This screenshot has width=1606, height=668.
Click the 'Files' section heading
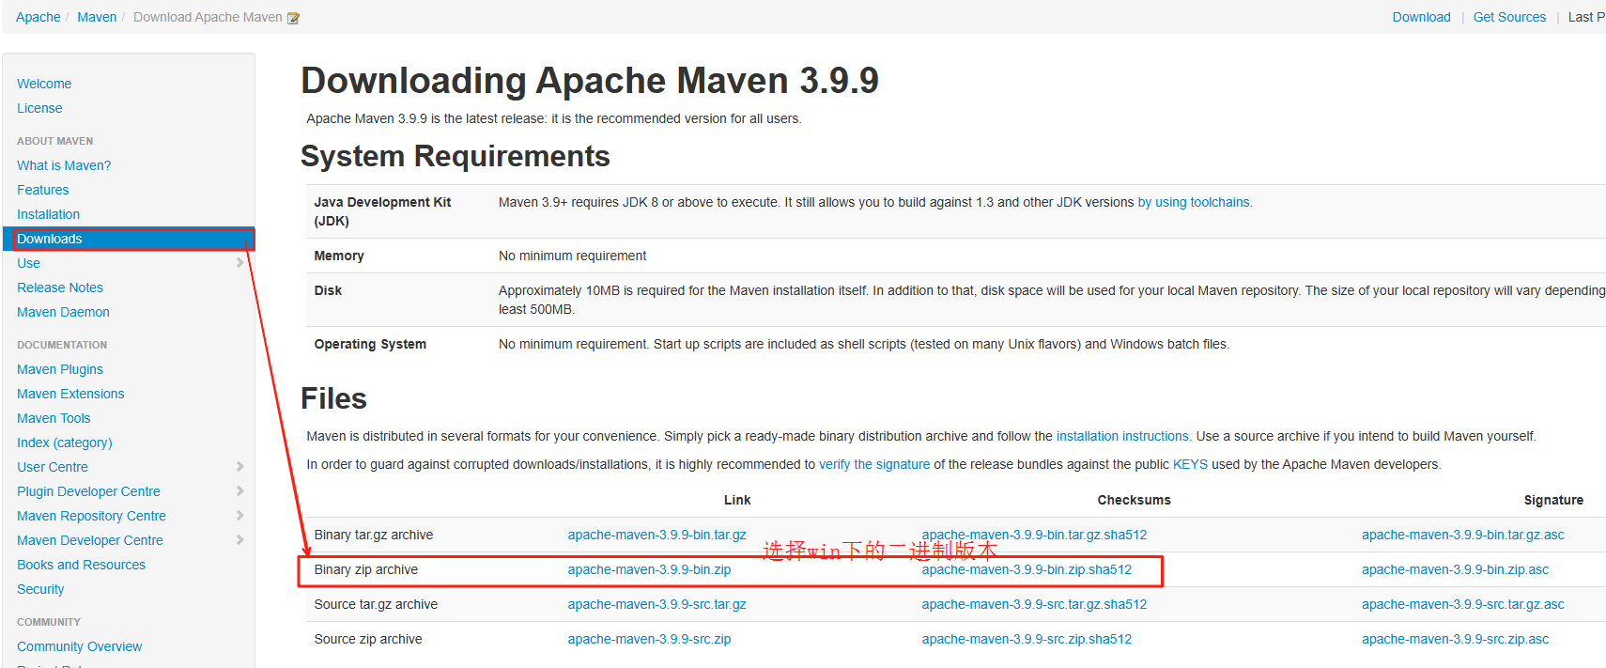333,398
